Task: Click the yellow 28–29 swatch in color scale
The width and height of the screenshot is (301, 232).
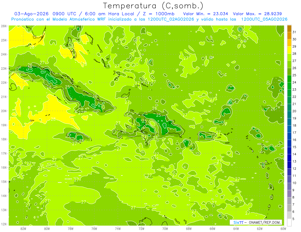Action: coord(289,50)
